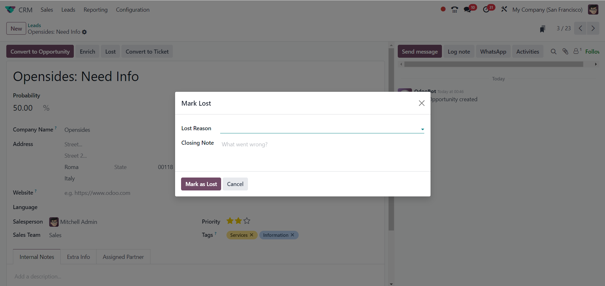Set priority to third star
Screen dimensions: 605x286
[247, 221]
